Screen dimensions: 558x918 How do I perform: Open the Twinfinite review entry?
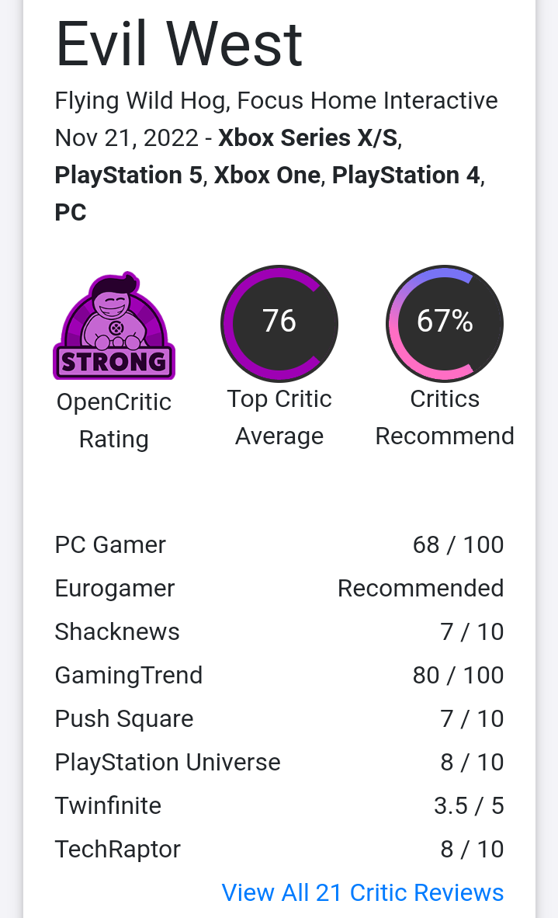[279, 805]
